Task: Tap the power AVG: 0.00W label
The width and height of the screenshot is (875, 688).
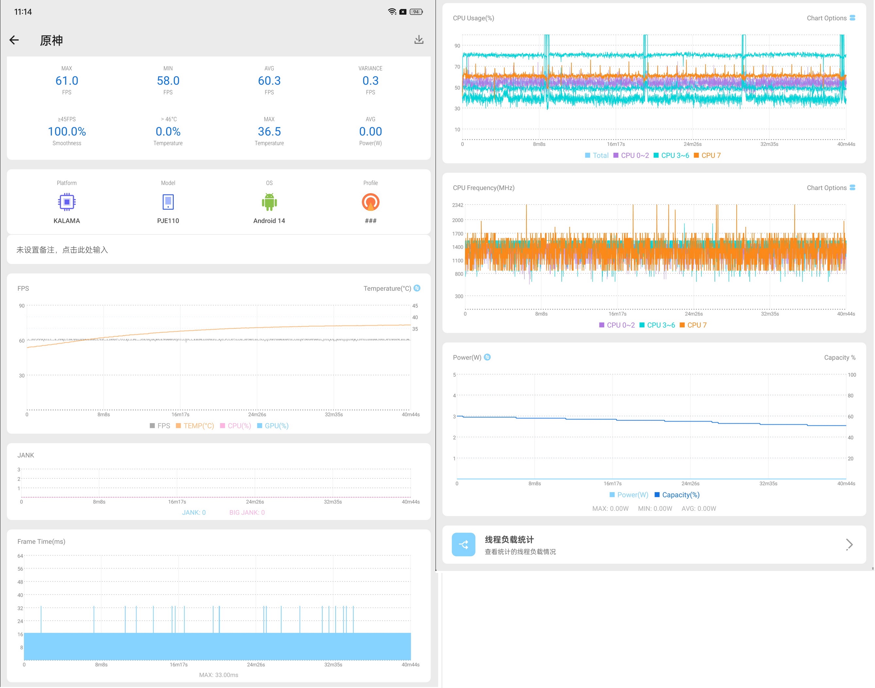Action: [699, 508]
